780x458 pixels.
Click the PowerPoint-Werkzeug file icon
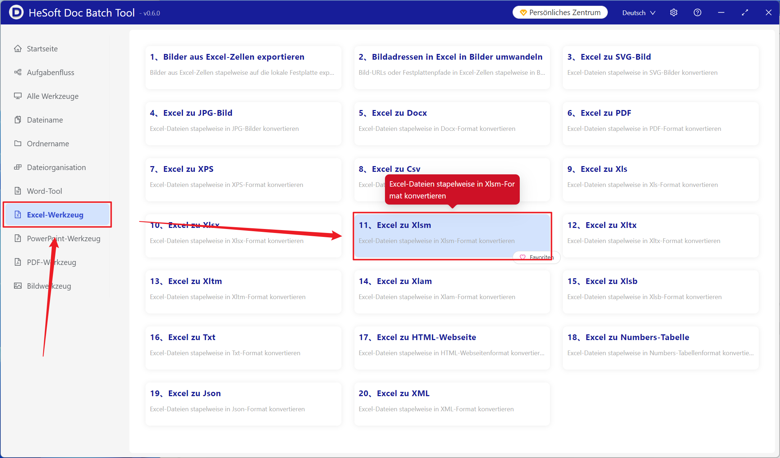[x=18, y=238]
